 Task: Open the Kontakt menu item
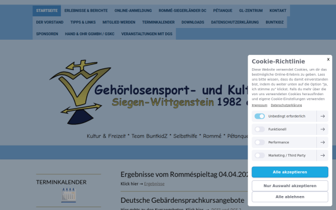tap(278, 11)
